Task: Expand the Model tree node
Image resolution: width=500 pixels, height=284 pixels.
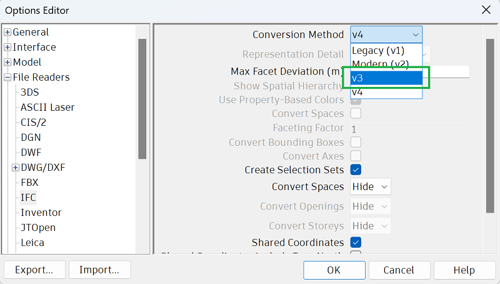Action: coord(7,63)
